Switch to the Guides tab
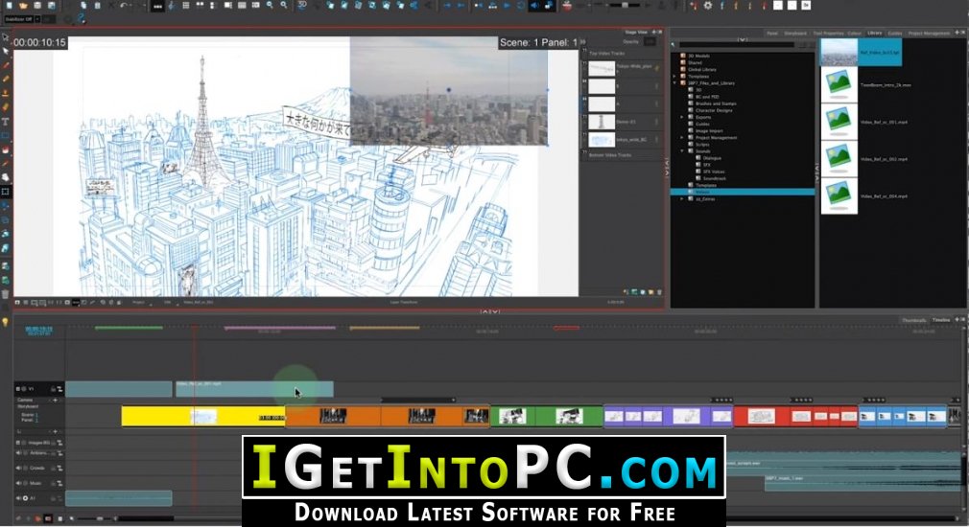969x527 pixels. [895, 33]
